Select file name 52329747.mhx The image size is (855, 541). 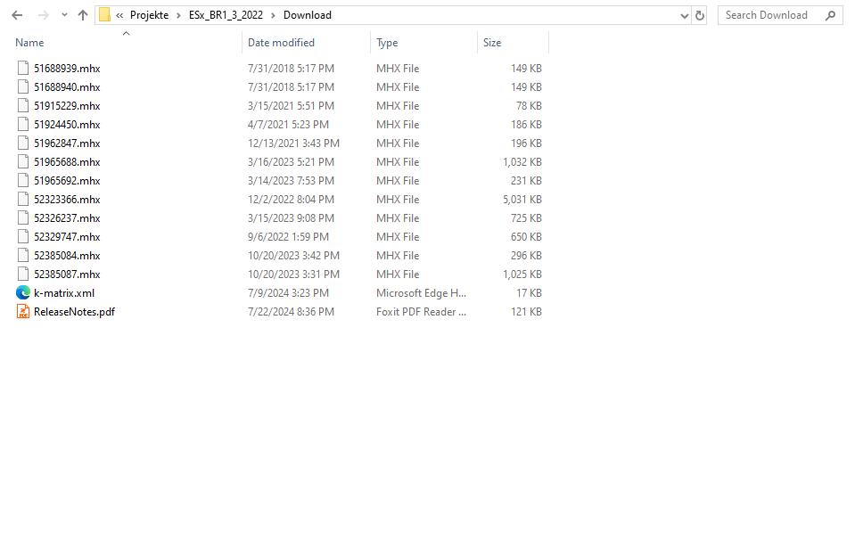(x=67, y=237)
